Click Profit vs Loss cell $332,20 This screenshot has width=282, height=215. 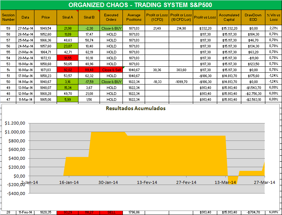(x=205, y=28)
